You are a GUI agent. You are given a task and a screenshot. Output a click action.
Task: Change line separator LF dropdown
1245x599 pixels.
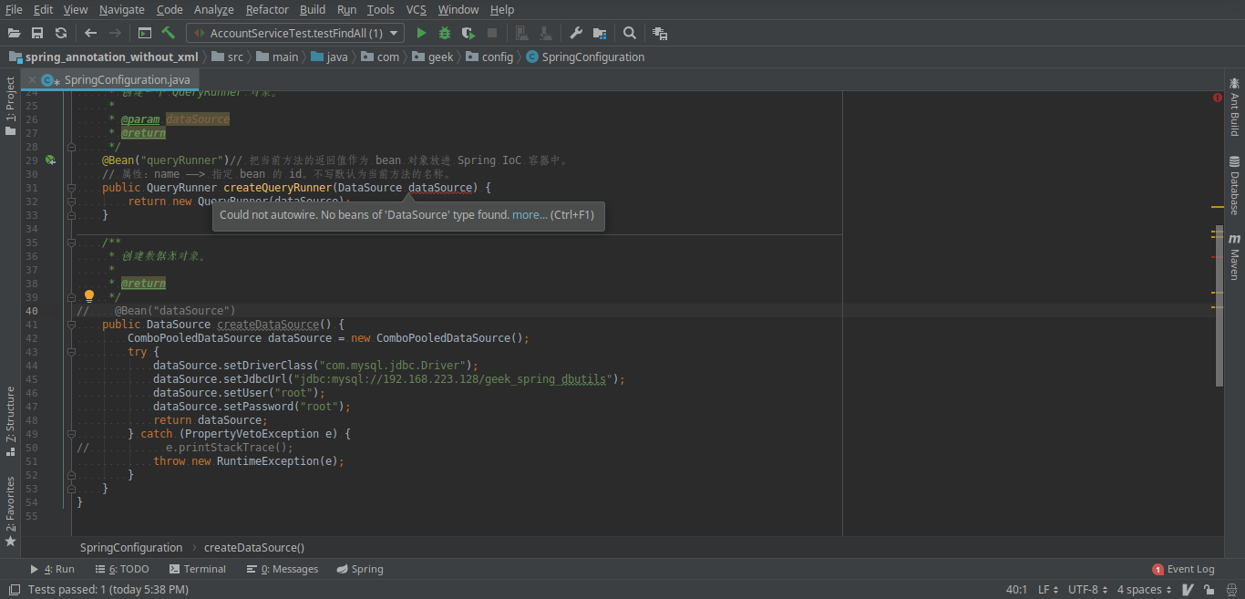(1047, 590)
